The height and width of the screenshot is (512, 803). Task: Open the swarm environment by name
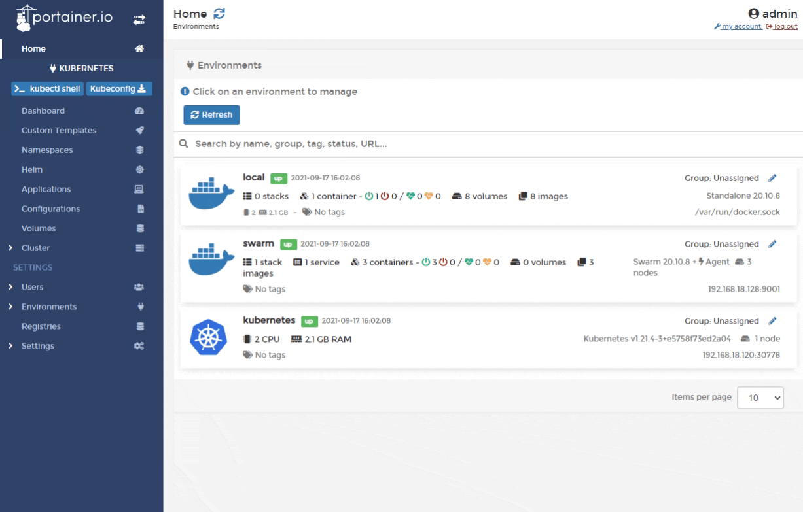[259, 244]
